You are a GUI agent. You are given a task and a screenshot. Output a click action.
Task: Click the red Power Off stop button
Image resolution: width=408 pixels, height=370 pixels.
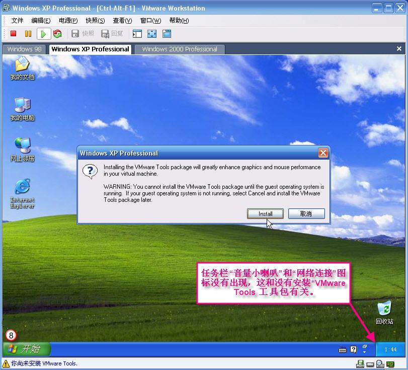pyautogui.click(x=13, y=34)
